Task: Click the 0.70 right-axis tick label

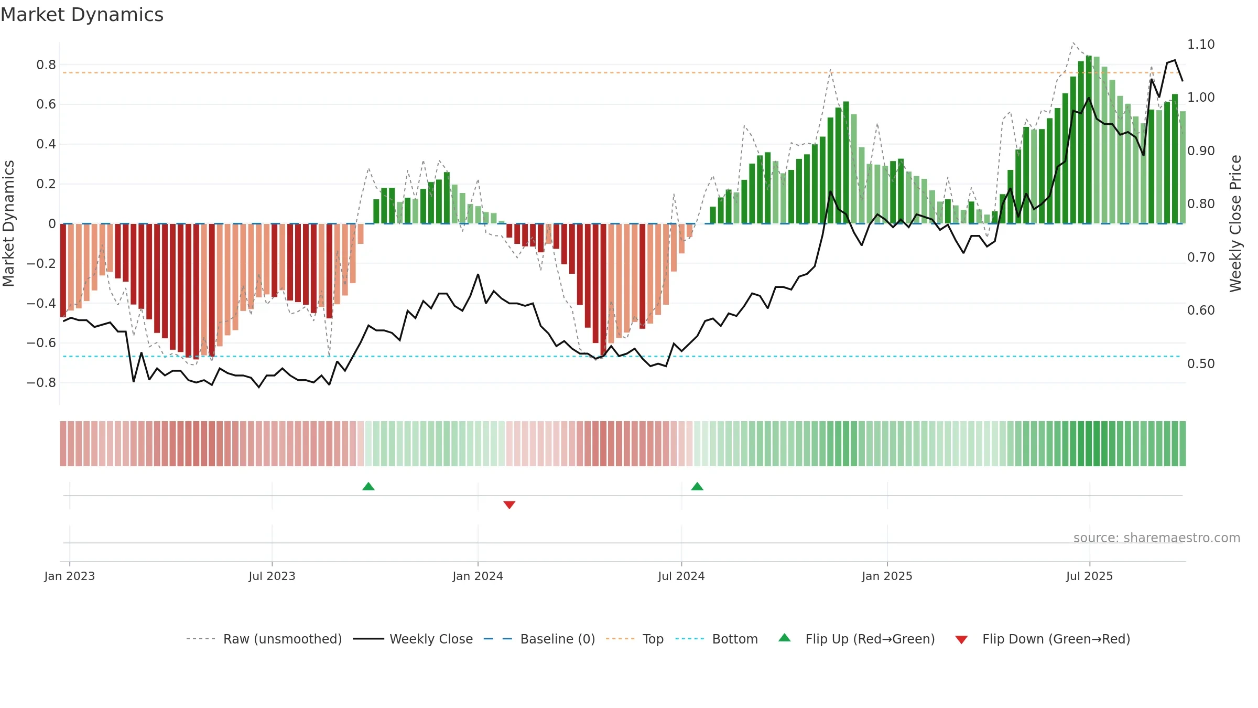Action: [1201, 258]
